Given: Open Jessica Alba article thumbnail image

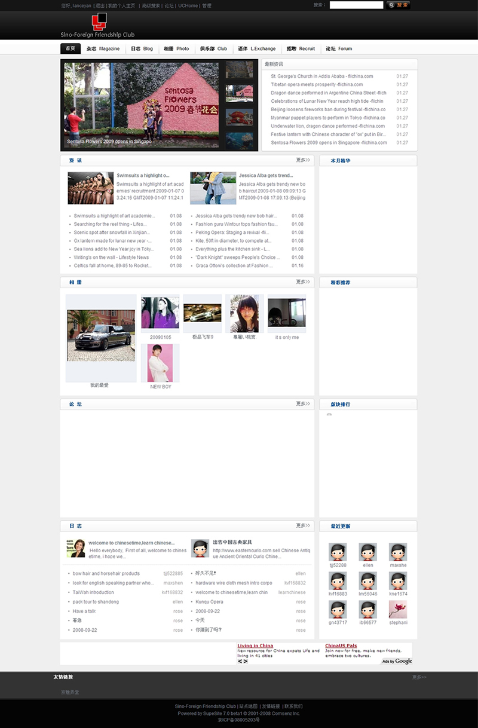Looking at the screenshot, I should coord(213,188).
